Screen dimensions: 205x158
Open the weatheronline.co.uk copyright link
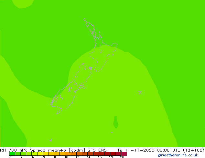178,155
